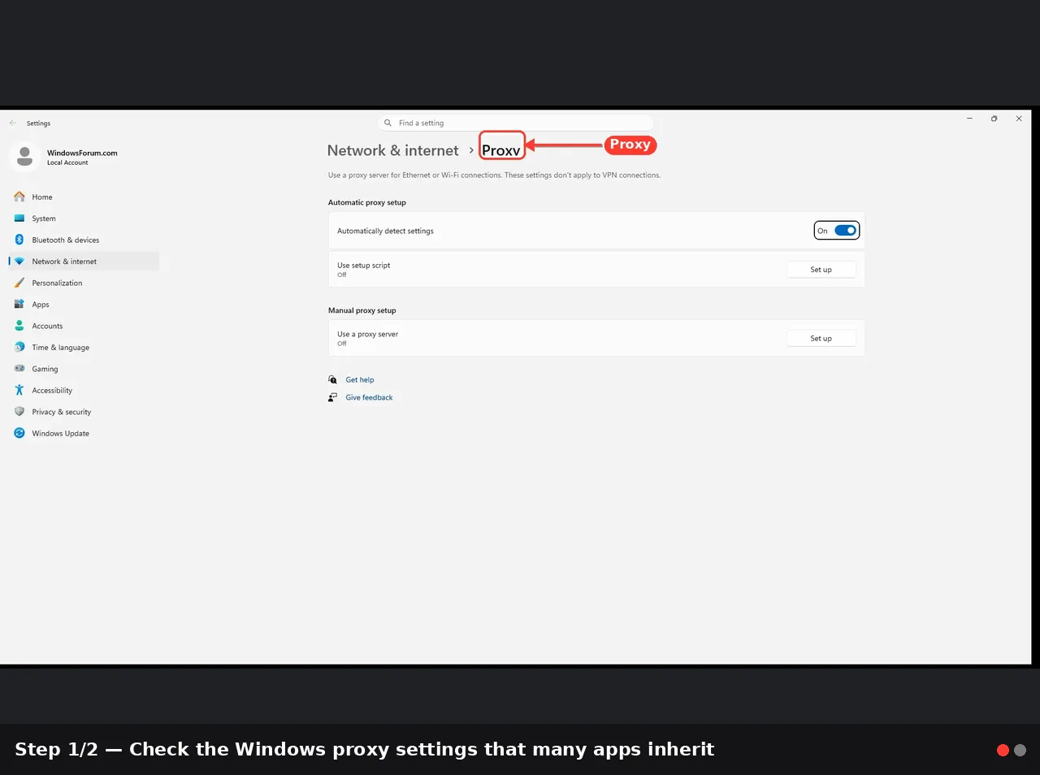Set up a manual proxy server
Viewport: 1040px width, 775px height.
pos(821,338)
